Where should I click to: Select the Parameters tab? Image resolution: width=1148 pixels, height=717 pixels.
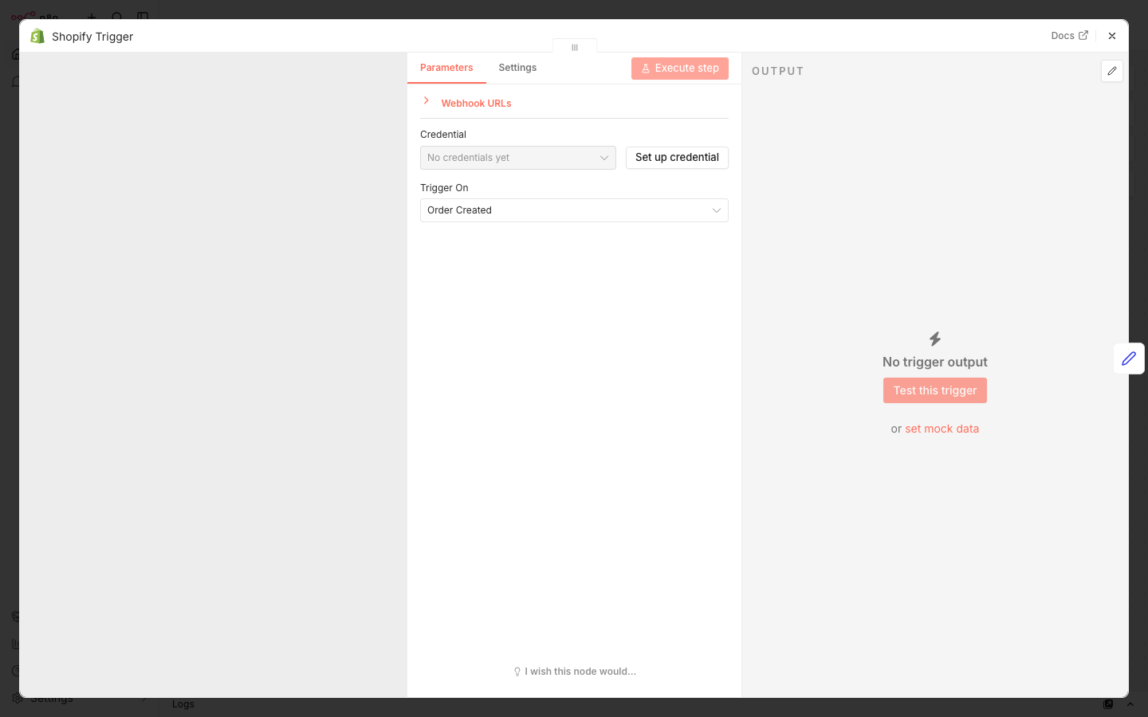pos(446,68)
